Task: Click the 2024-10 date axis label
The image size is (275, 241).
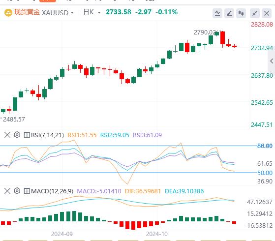Action: [157, 234]
